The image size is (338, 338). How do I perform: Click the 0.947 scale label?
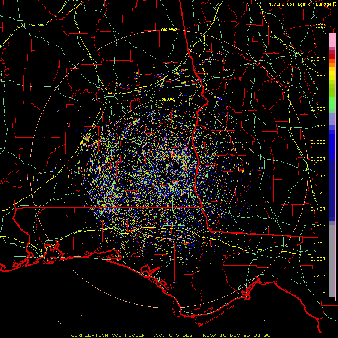(x=318, y=59)
